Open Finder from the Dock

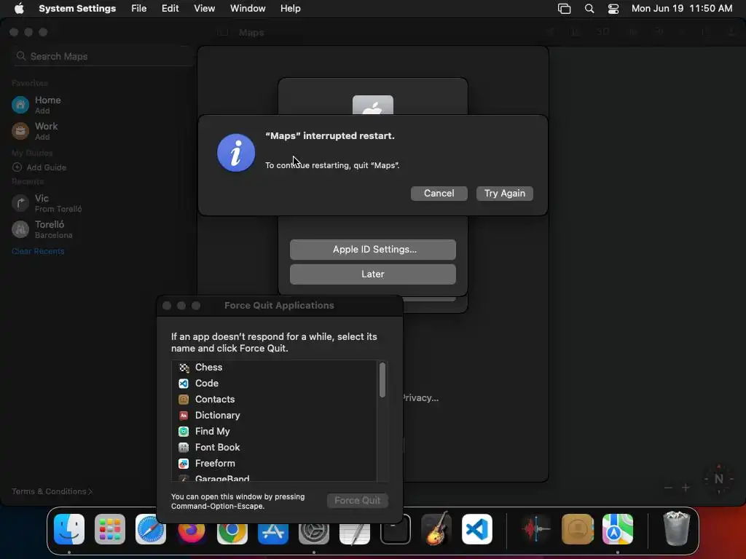[x=69, y=529]
